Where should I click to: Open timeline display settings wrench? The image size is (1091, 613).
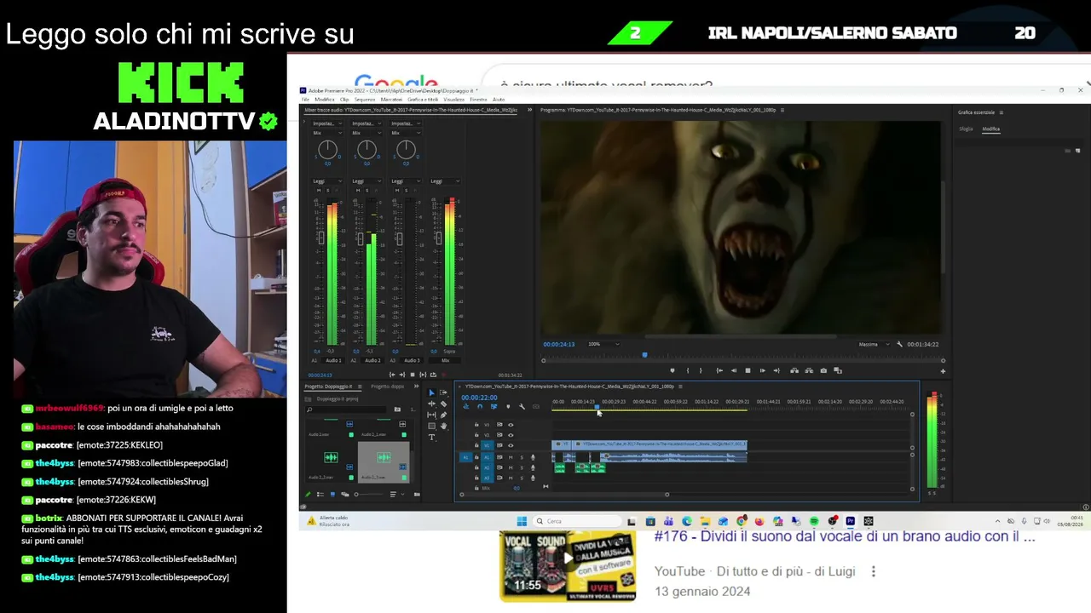tap(522, 407)
